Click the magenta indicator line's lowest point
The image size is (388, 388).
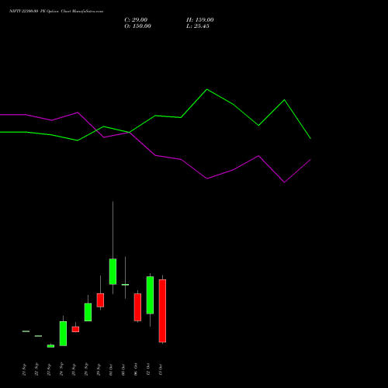(x=285, y=182)
